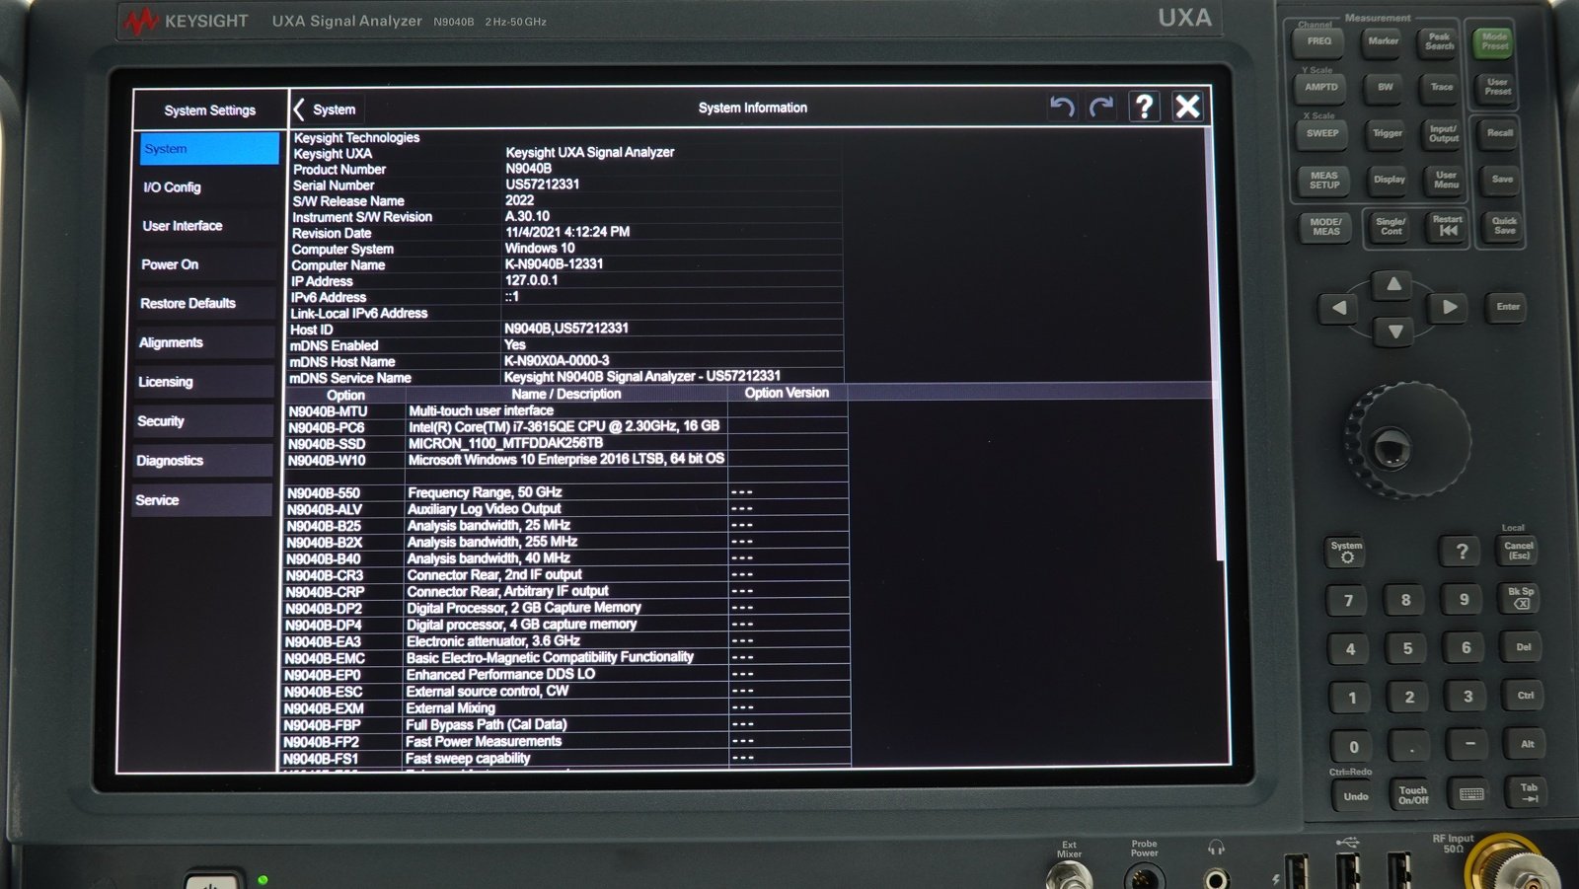Click the Recall hardware key
1579x889 pixels.
(1500, 133)
